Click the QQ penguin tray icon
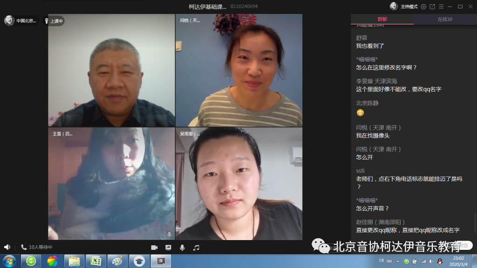The width and height of the screenshot is (477, 268). pyautogui.click(x=440, y=261)
